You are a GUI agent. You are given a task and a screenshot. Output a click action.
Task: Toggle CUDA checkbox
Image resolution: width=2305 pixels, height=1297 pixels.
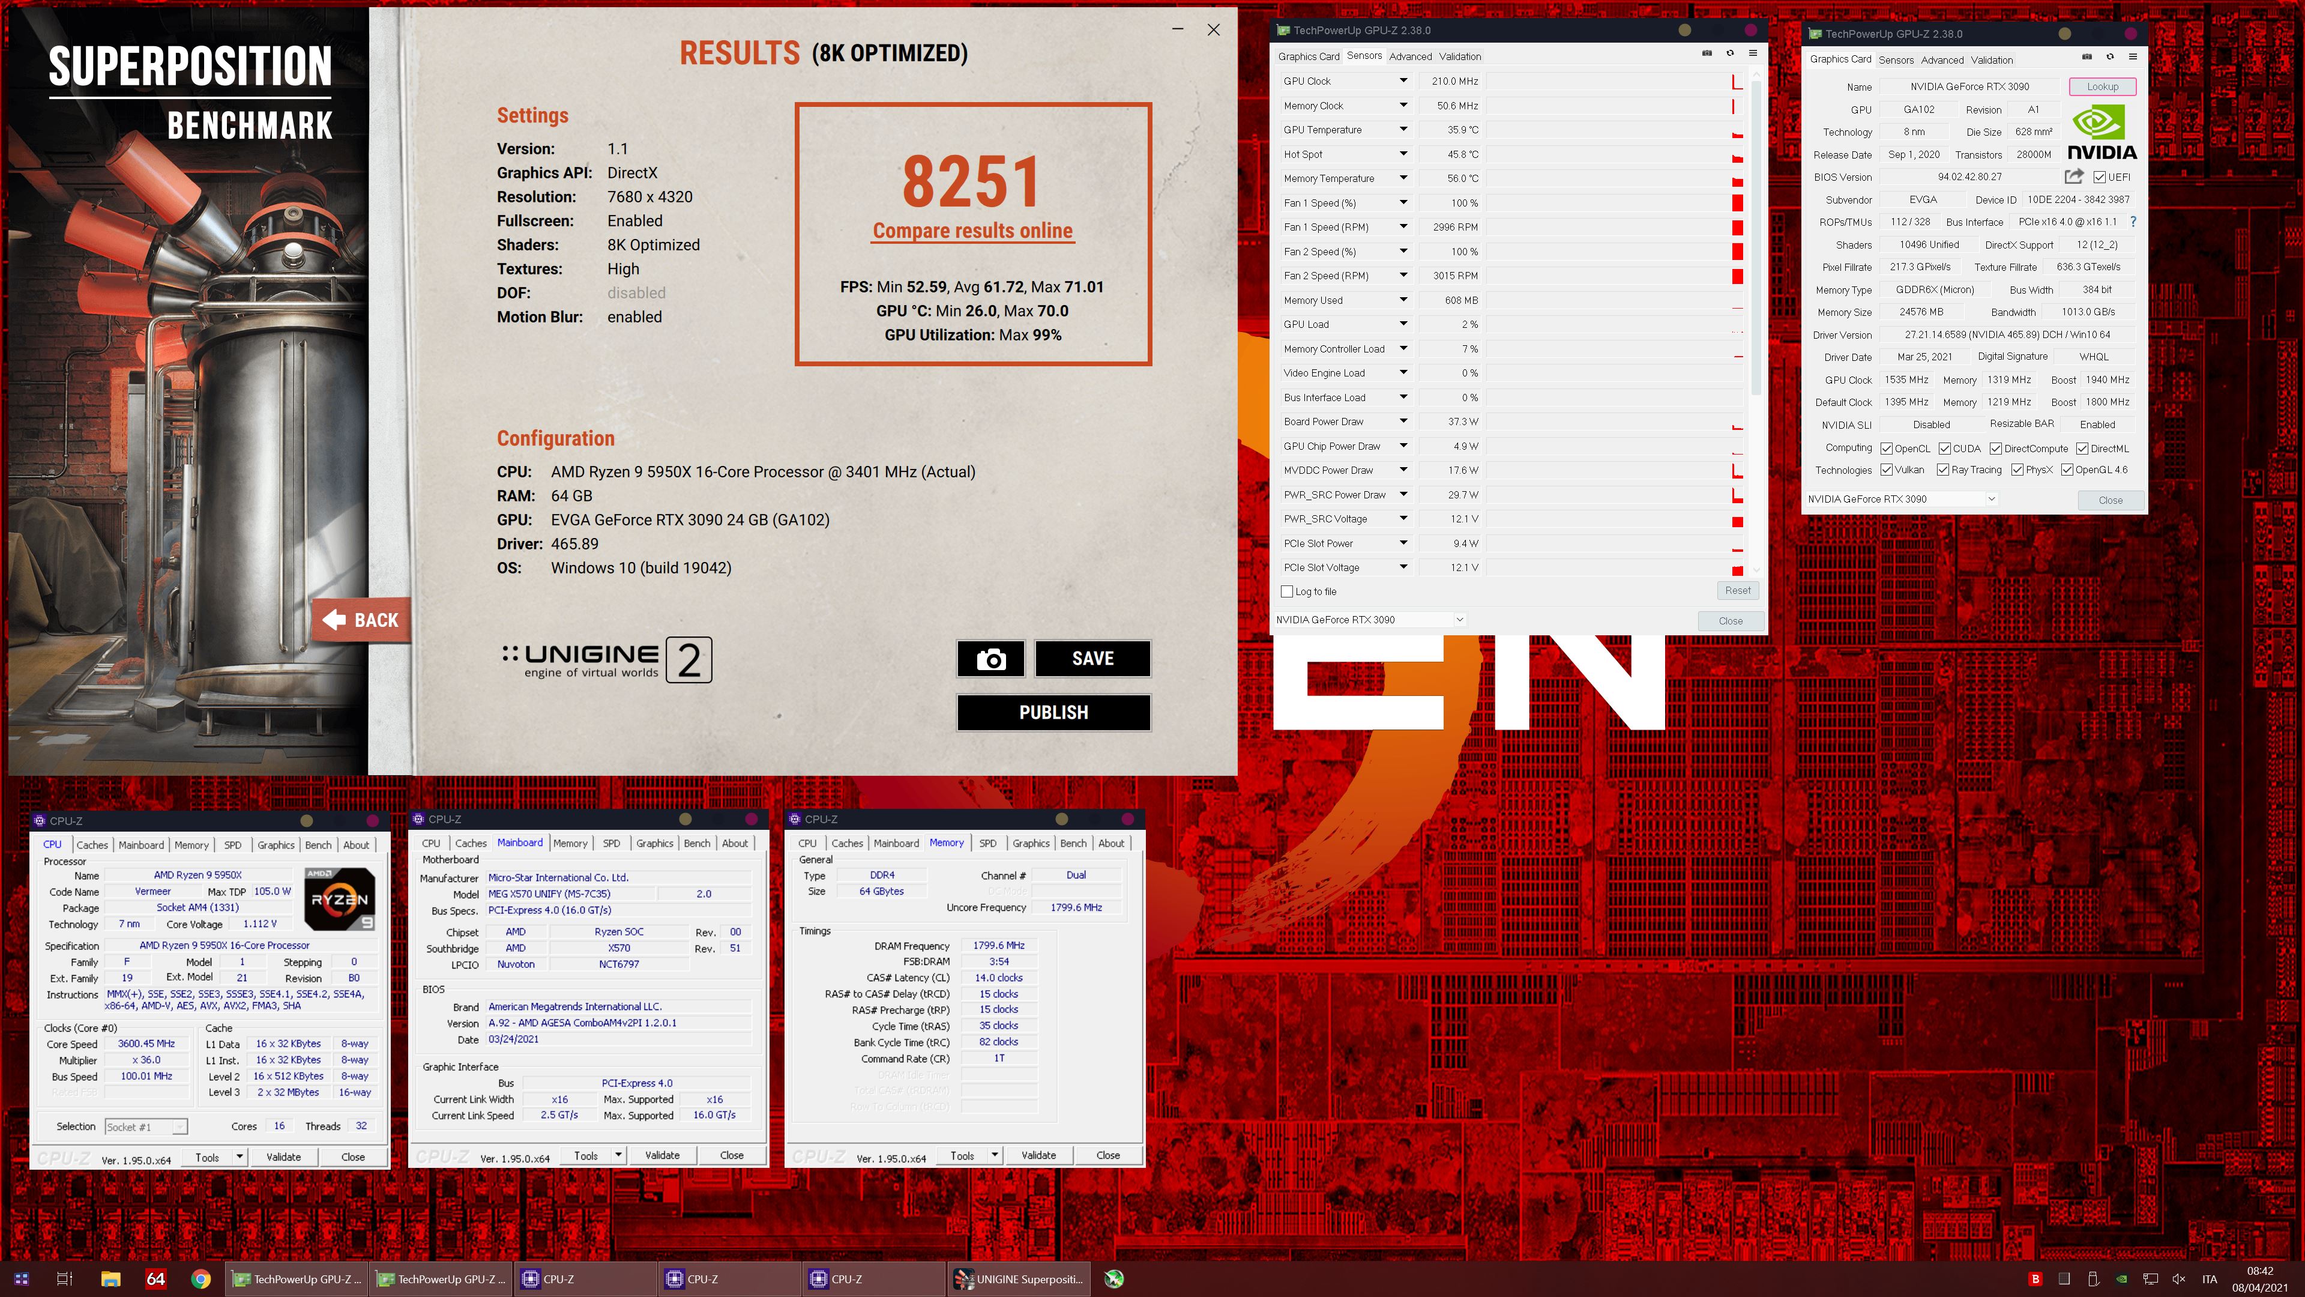[x=1944, y=449]
